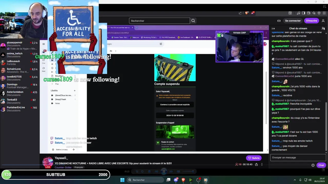Image resolution: width=328 pixels, height=184 pixels.
Task: Click the appeals@kick.com link in the email
Action: point(168,149)
